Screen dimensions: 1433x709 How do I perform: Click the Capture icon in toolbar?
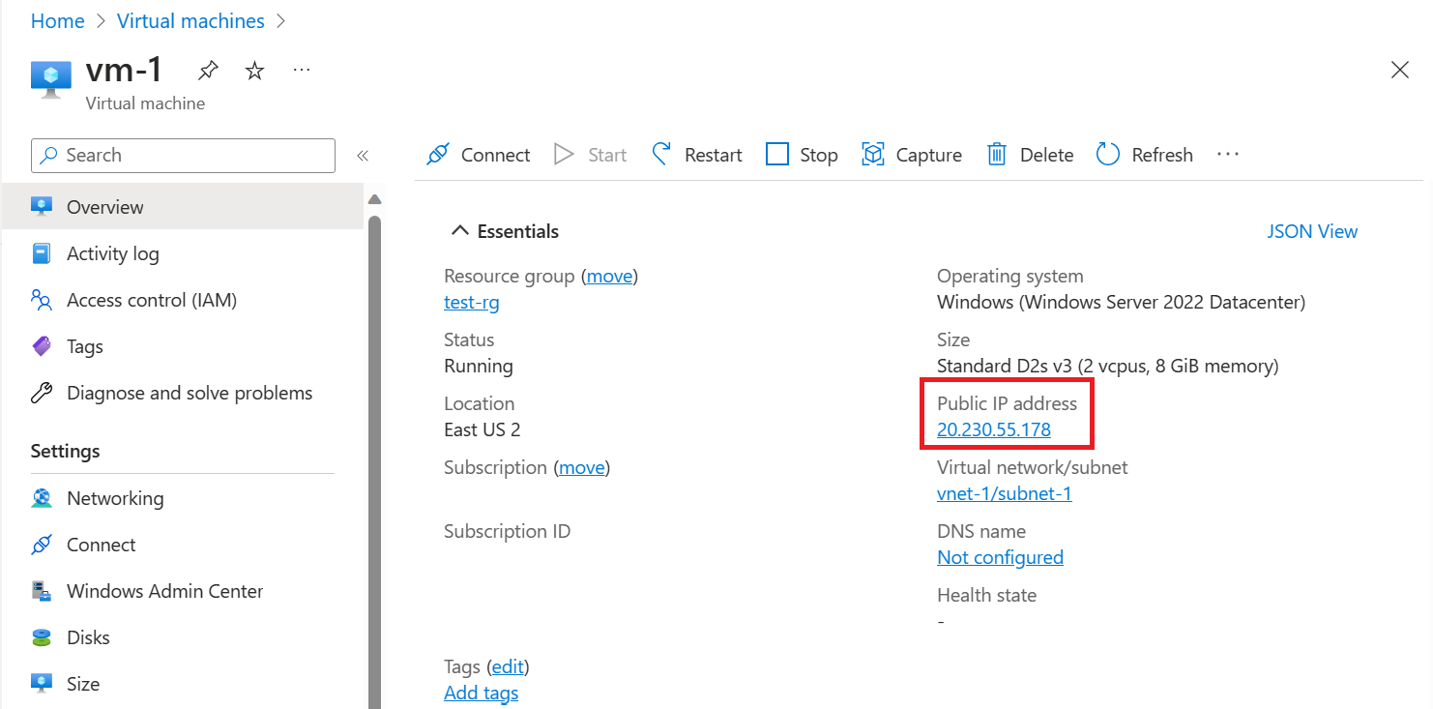(873, 155)
